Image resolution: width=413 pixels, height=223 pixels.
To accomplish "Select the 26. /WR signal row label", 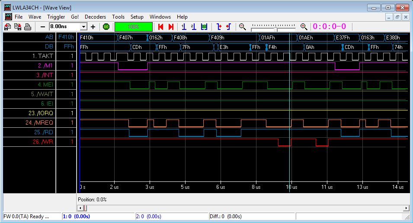I will tap(43, 142).
